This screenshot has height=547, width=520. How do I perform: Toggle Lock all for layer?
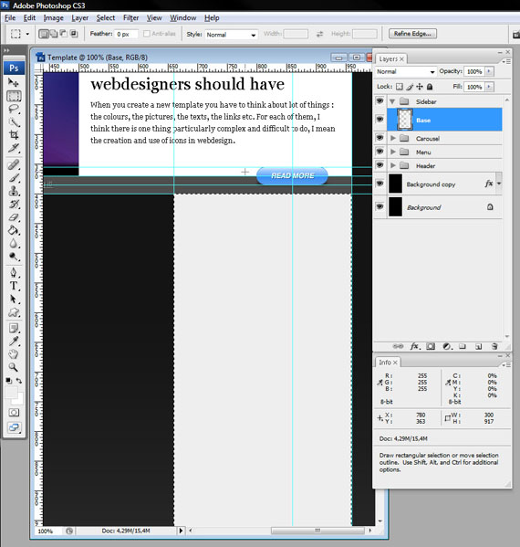pos(430,87)
